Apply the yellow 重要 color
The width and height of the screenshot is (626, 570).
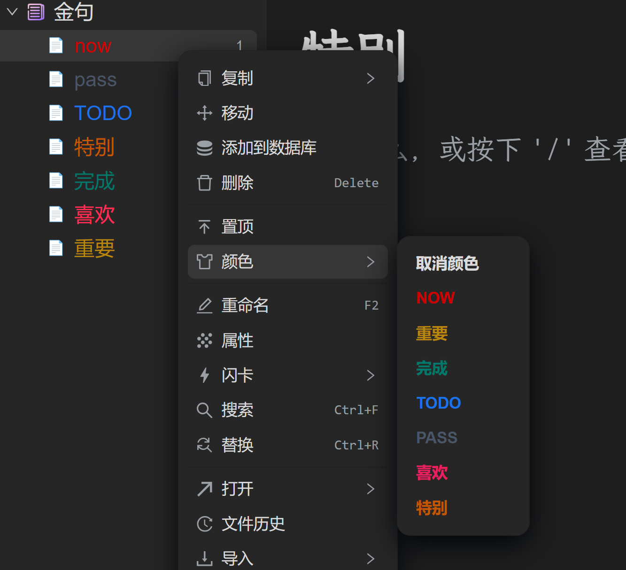(432, 333)
